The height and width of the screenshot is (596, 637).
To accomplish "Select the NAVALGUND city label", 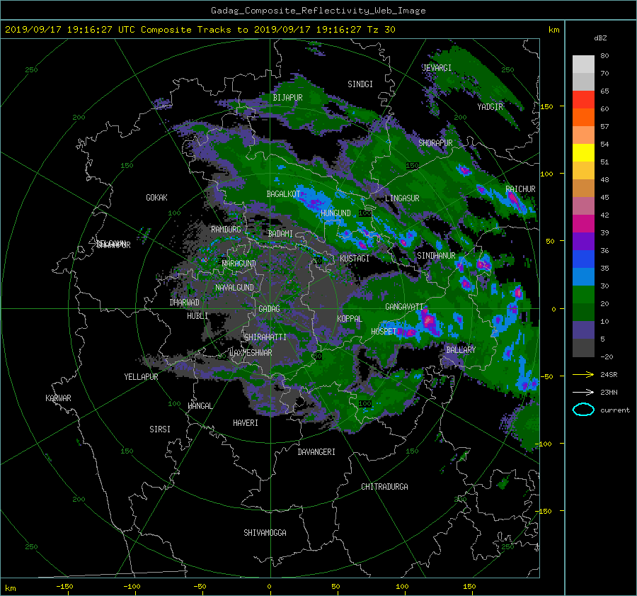I will [x=234, y=288].
